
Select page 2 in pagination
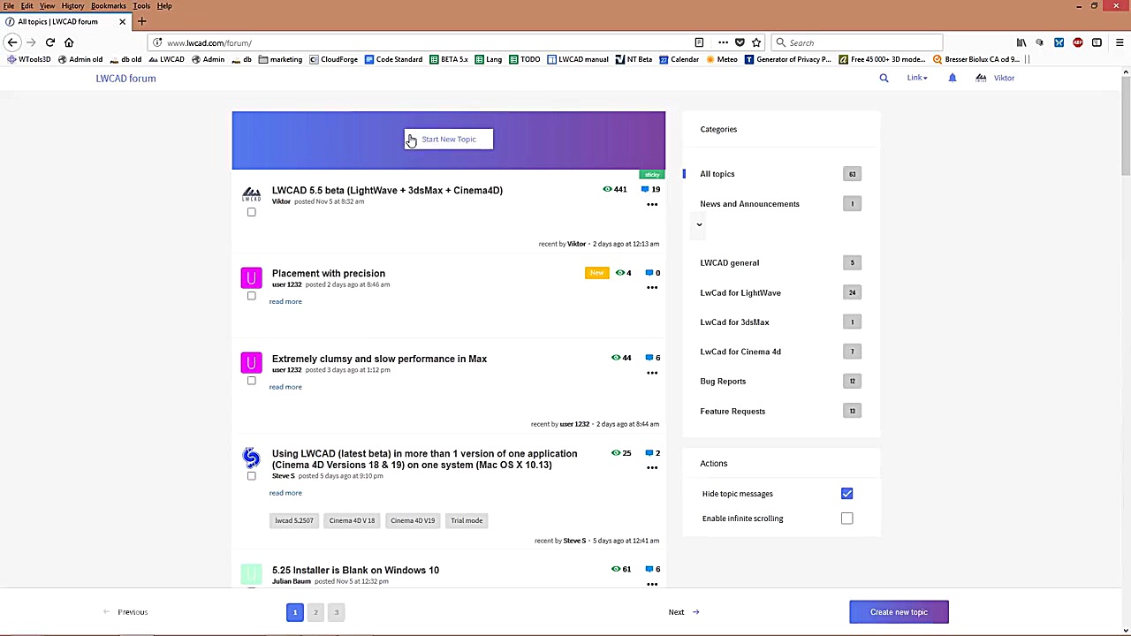pos(315,612)
